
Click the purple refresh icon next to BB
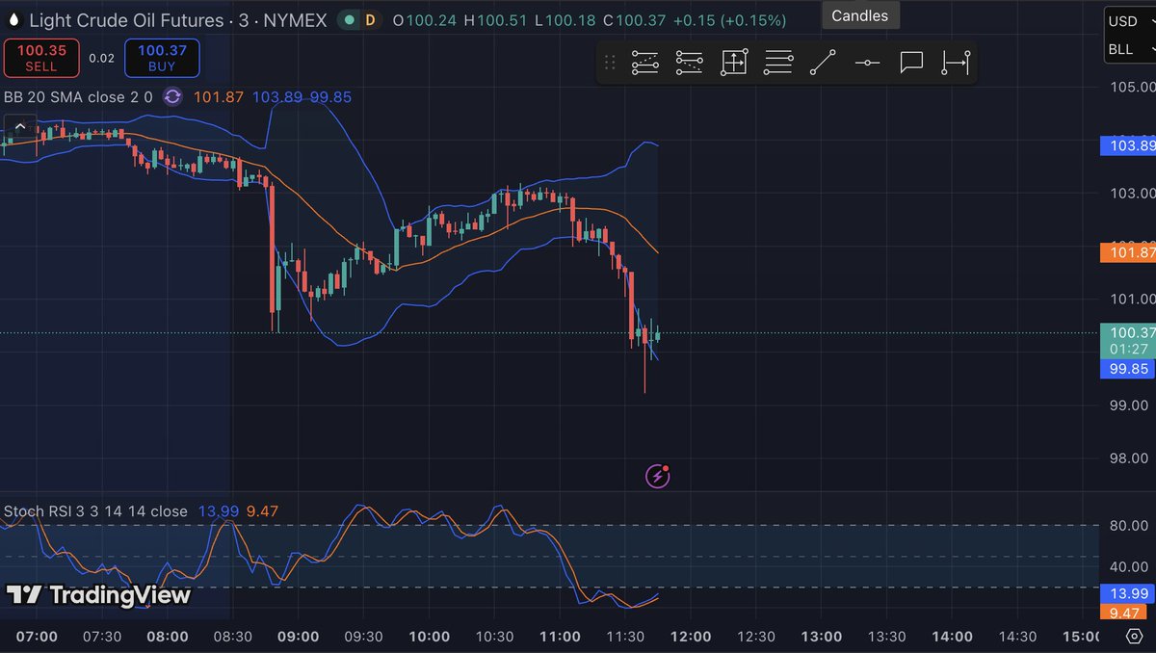click(x=172, y=96)
